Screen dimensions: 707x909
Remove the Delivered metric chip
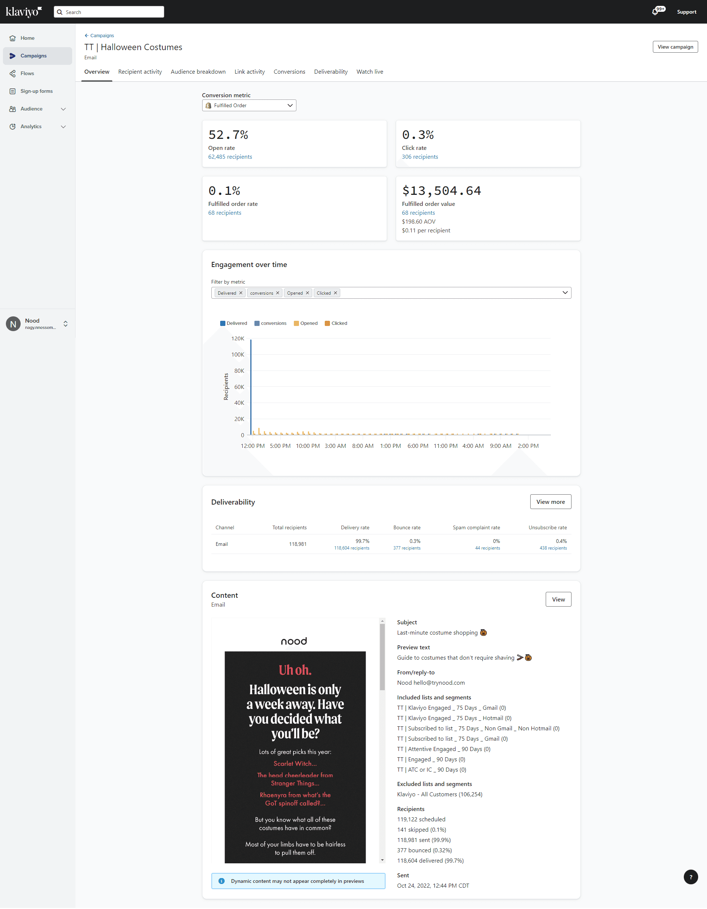pos(240,293)
